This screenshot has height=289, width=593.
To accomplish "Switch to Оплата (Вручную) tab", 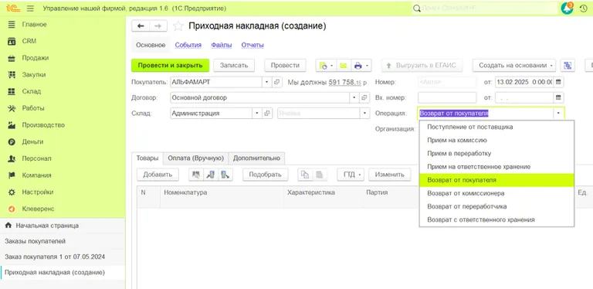I will [x=196, y=158].
